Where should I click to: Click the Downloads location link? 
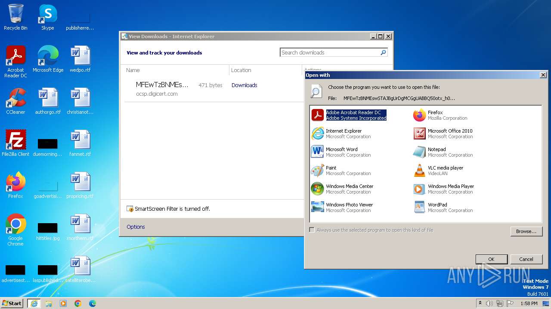[x=244, y=85]
